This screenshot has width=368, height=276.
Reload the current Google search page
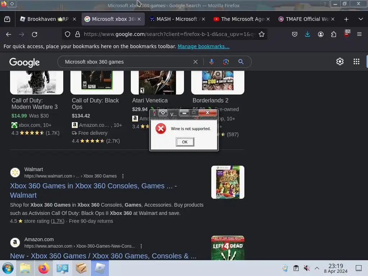pos(34,34)
